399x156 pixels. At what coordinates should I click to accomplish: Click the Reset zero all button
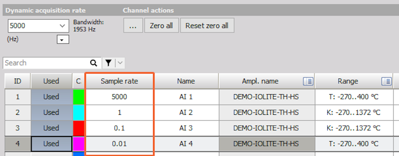click(x=207, y=26)
